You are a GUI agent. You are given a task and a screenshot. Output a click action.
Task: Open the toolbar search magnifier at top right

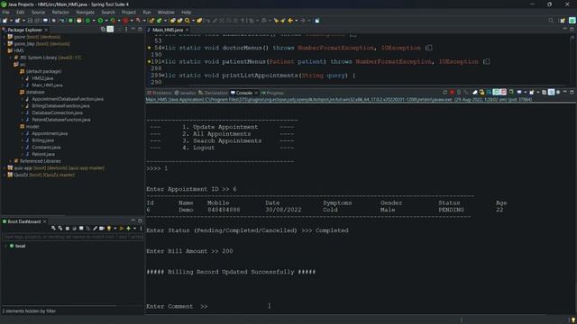coord(551,21)
